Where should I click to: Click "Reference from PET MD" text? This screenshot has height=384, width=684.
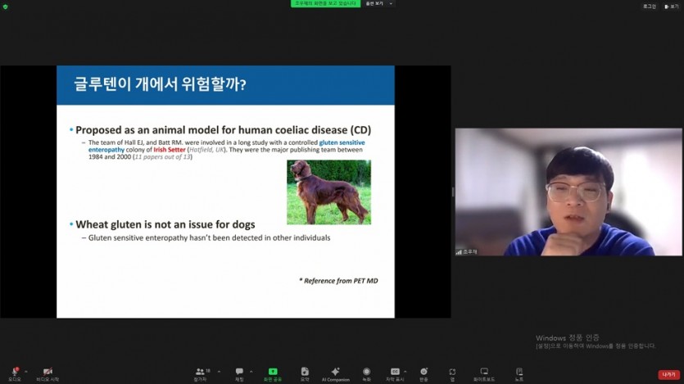(x=341, y=281)
